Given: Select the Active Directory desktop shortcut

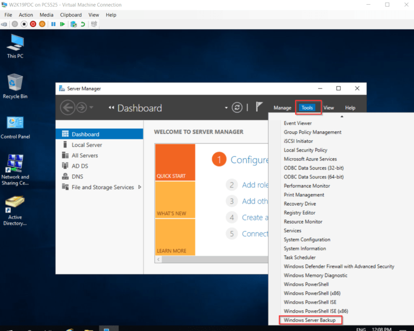Looking at the screenshot, I should pyautogui.click(x=15, y=211).
